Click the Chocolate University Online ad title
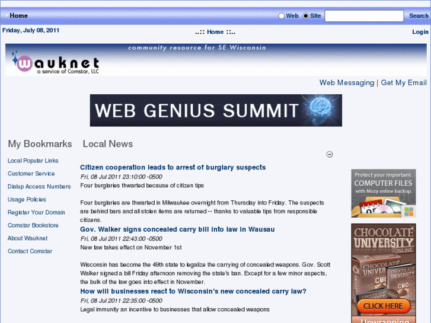431x323 pixels. pyautogui.click(x=384, y=239)
